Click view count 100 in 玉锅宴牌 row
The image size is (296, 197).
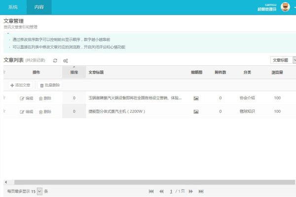277,98
